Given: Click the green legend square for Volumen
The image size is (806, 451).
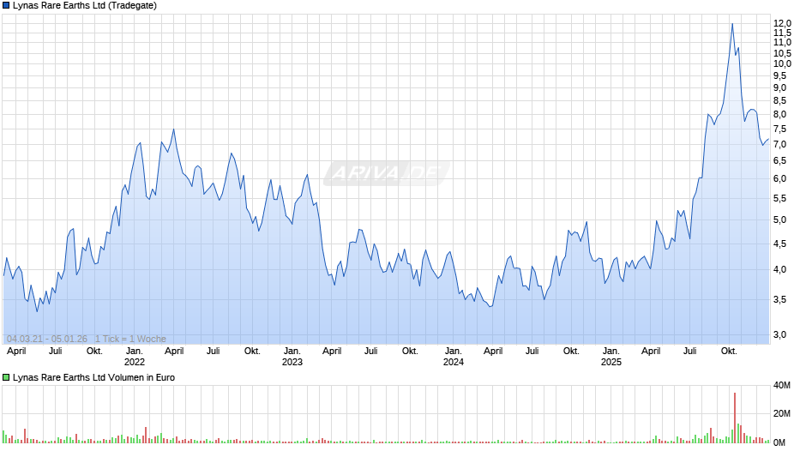Looking at the screenshot, I should [x=6, y=377].
